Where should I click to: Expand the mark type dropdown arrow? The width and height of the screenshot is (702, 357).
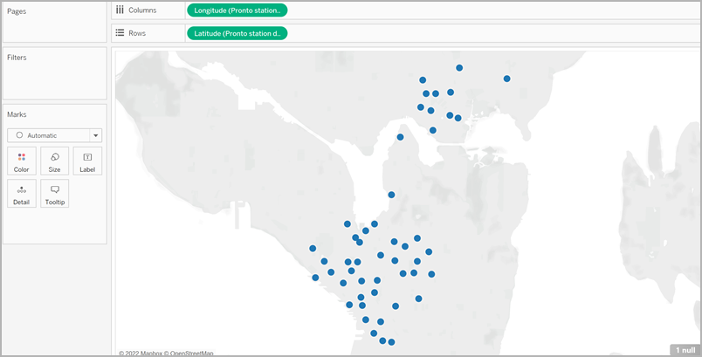[x=95, y=135]
